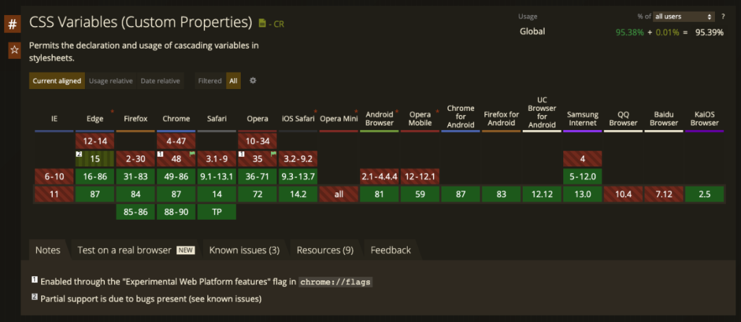Image resolution: width=741 pixels, height=322 pixels.
Task: Click the Opera Mobile column header
Action: (x=420, y=119)
